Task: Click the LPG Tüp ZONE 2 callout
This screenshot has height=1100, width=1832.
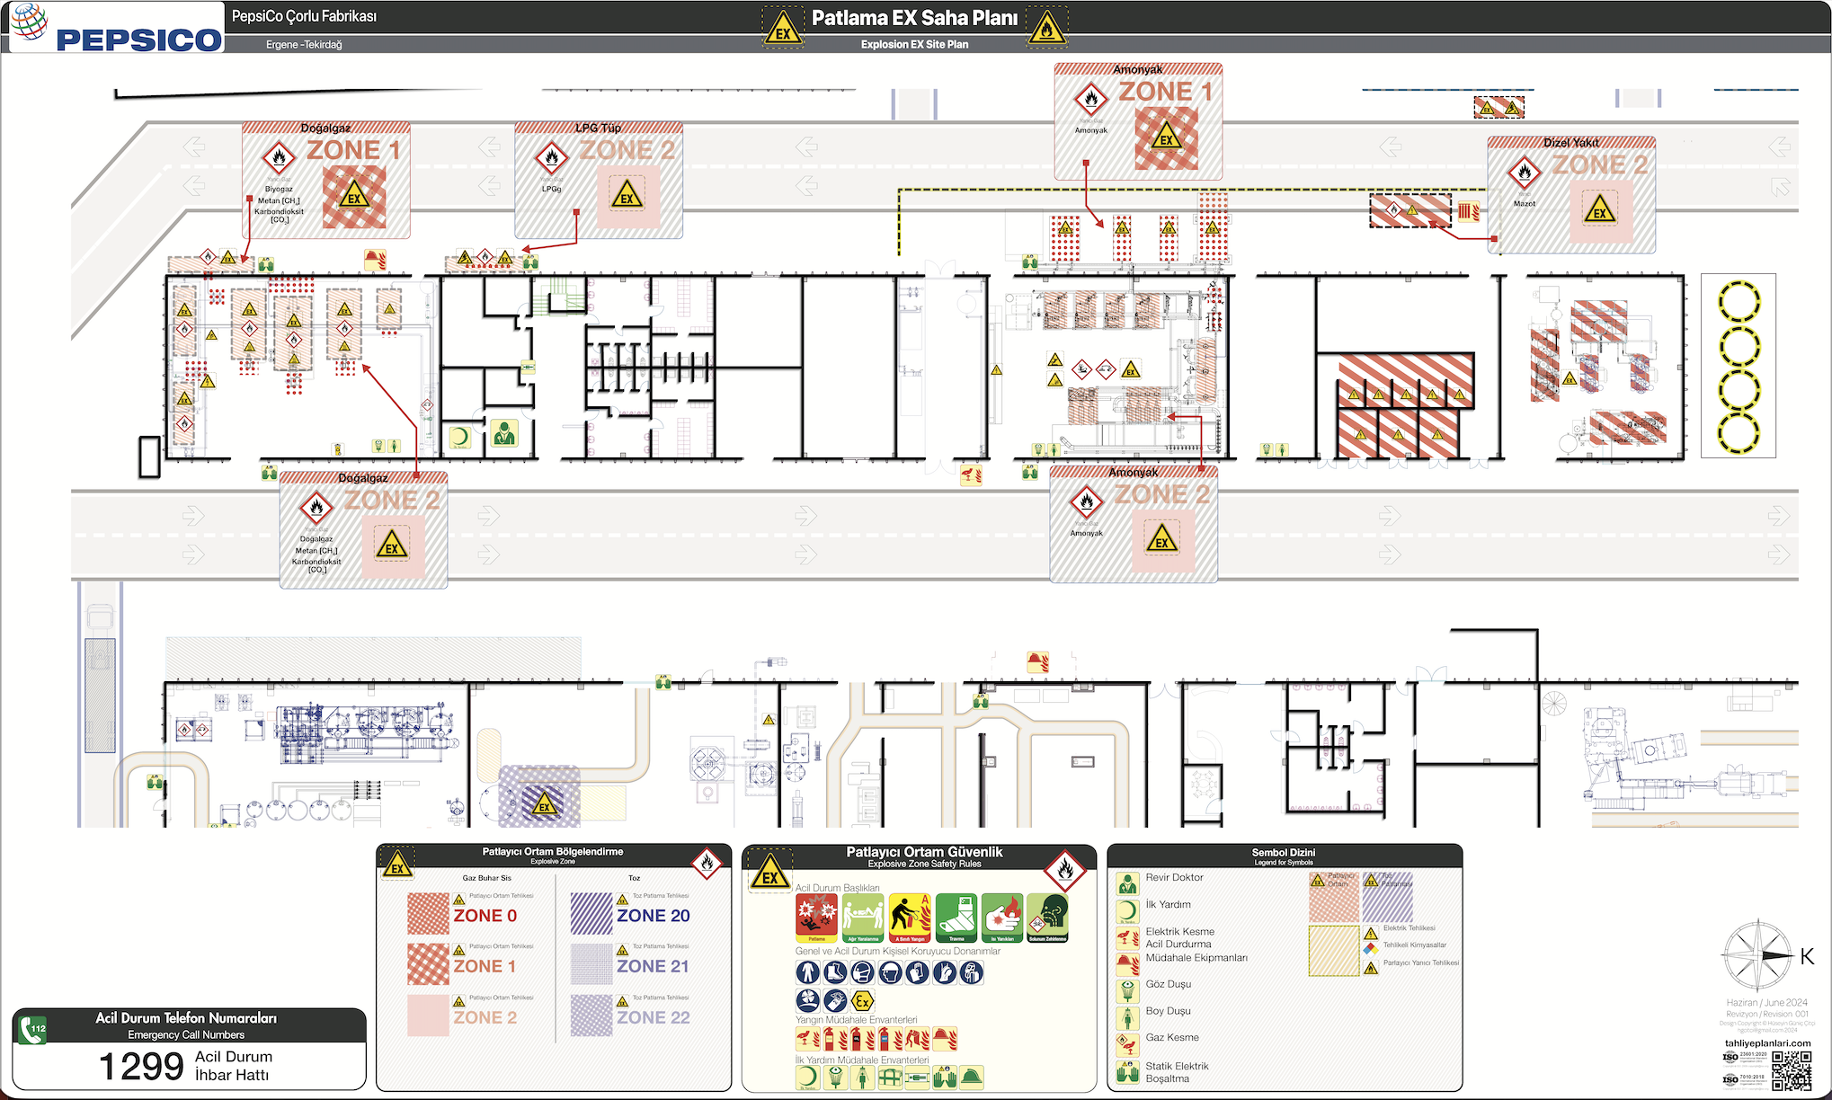Action: tap(598, 180)
